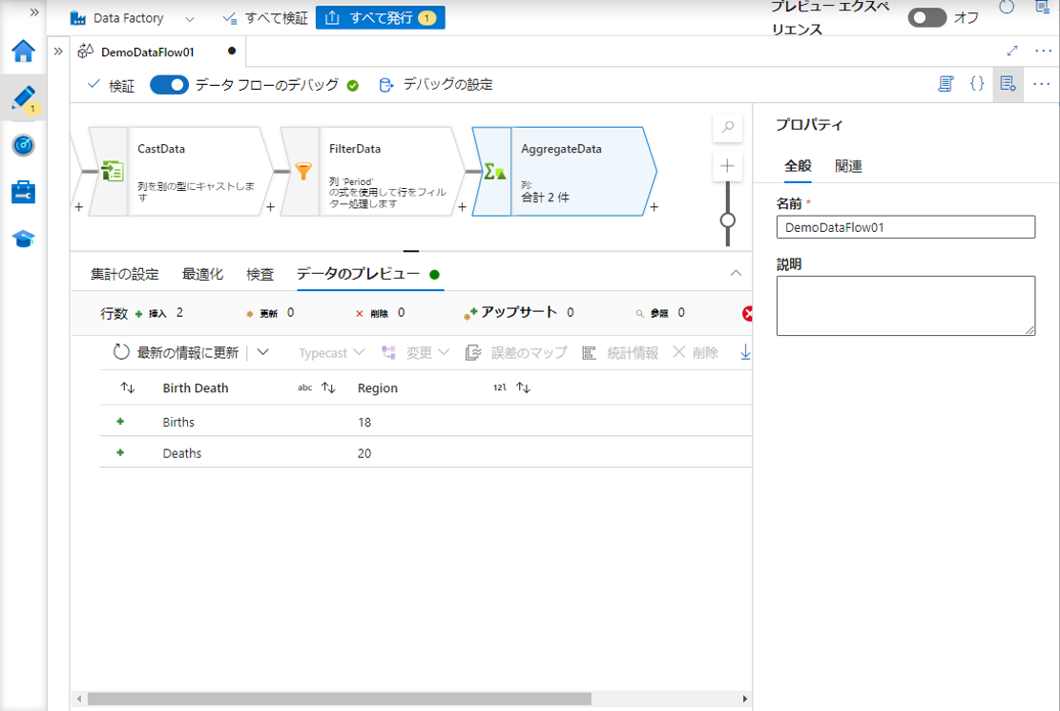Open the Monitor gauge icon
The image size is (1060, 711).
[x=23, y=145]
